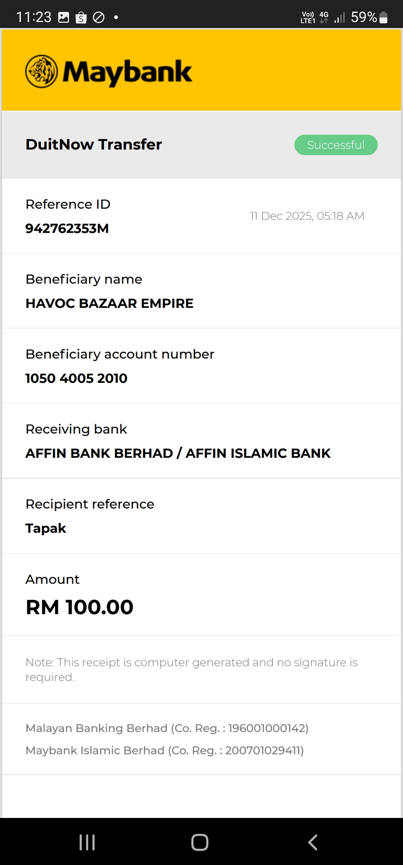Open recent apps with the three-bar icon
Screen dimensions: 403x865
[x=87, y=842]
